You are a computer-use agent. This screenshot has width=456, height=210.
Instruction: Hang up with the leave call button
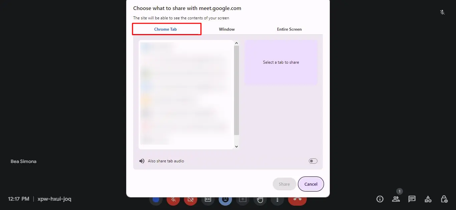click(x=297, y=200)
